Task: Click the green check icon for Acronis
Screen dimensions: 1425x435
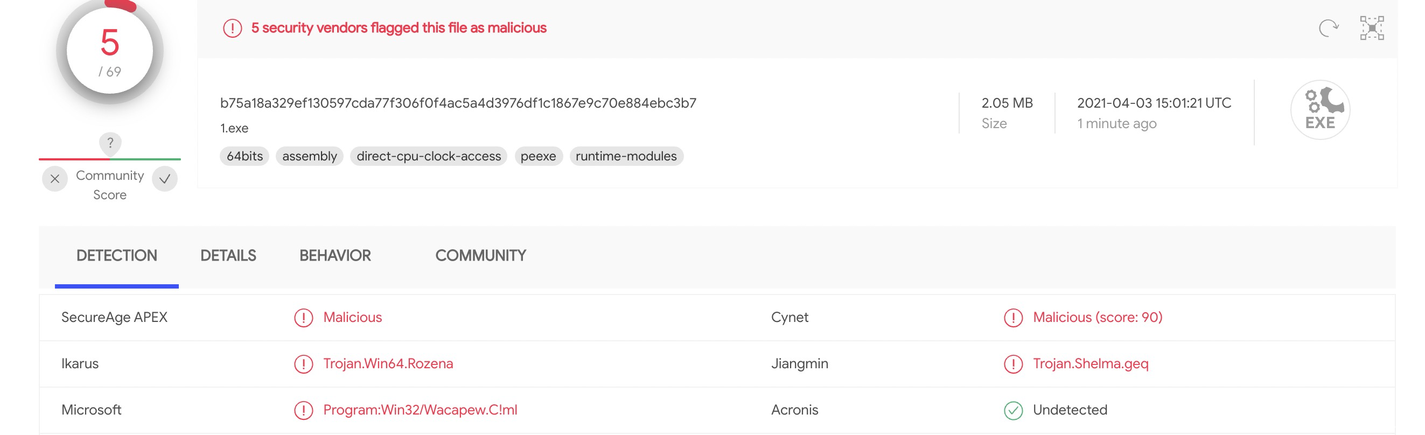Action: coord(1013,410)
